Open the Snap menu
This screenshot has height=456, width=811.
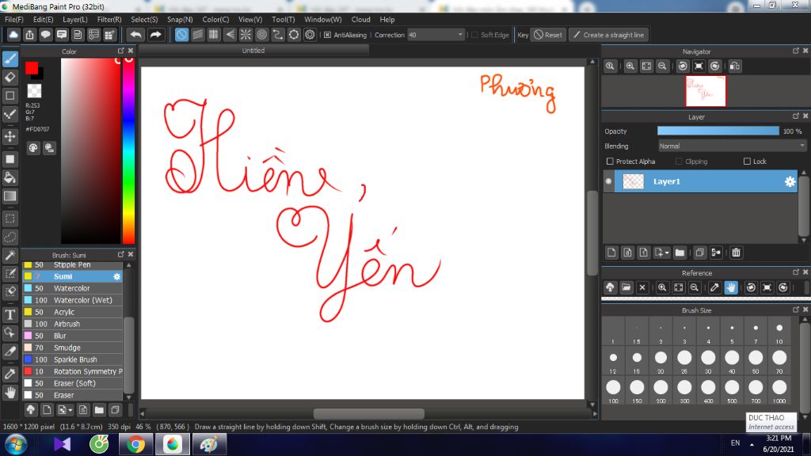click(x=180, y=19)
